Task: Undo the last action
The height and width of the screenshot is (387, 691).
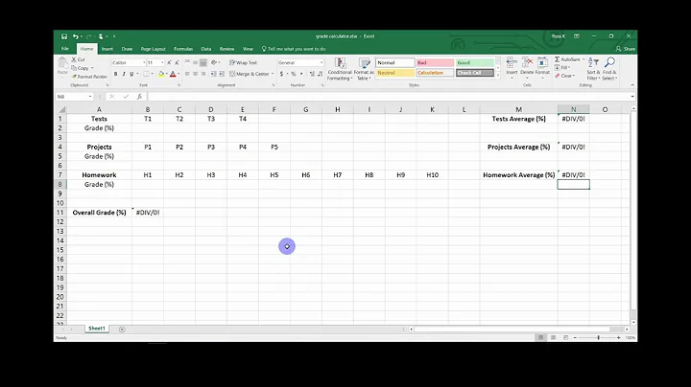Action: pos(76,36)
